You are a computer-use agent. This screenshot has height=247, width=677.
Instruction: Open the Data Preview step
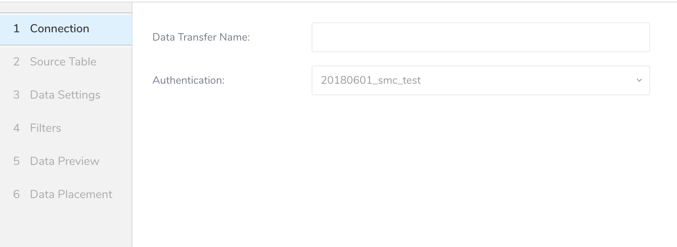coord(64,161)
